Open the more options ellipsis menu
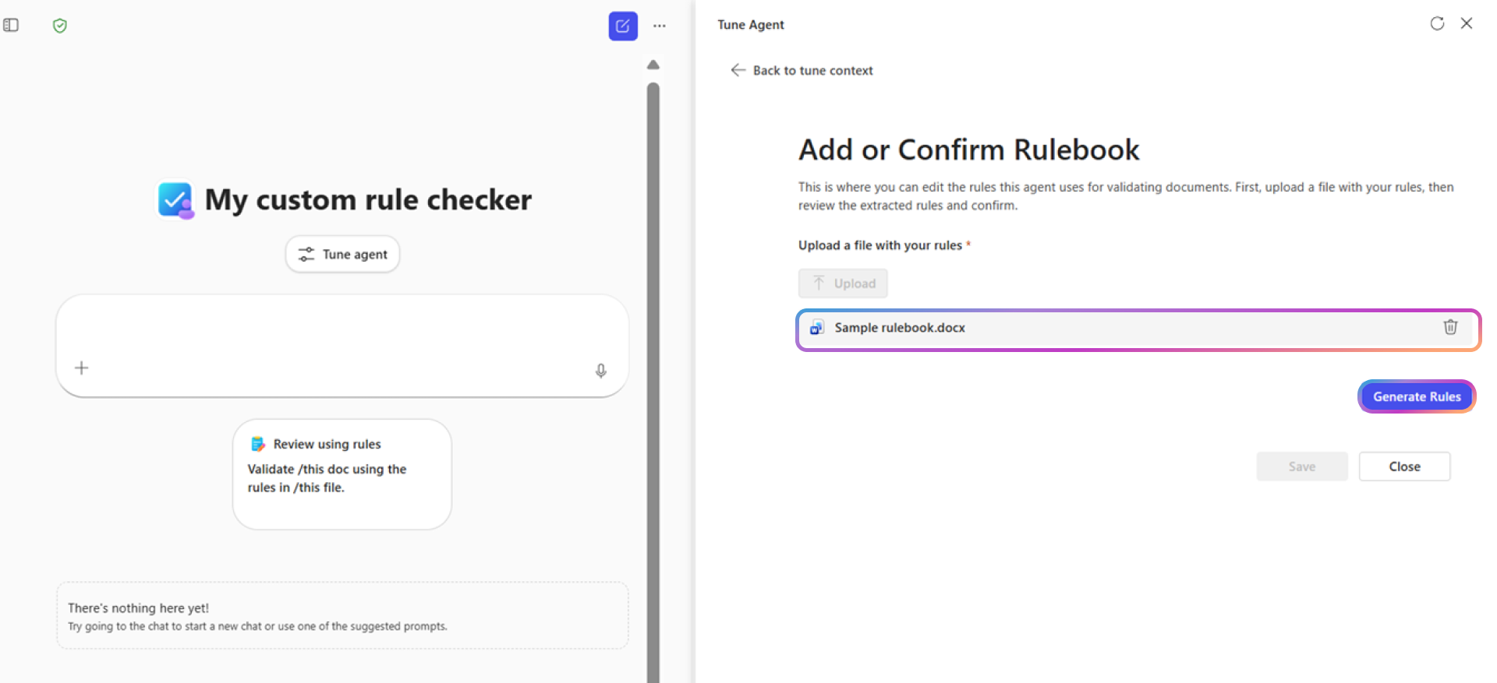Viewport: 1497px width, 683px height. (660, 26)
